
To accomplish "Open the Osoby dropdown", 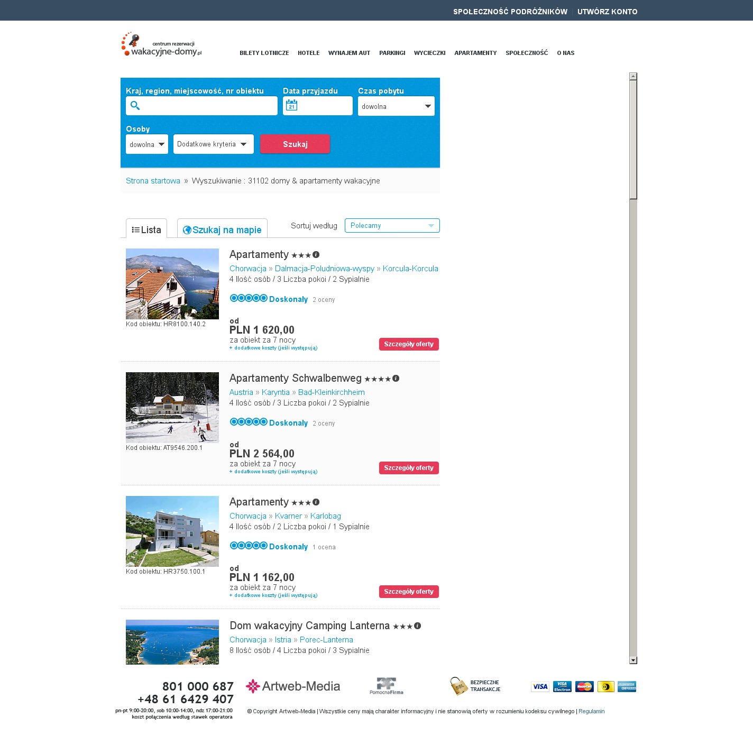I will (x=147, y=144).
